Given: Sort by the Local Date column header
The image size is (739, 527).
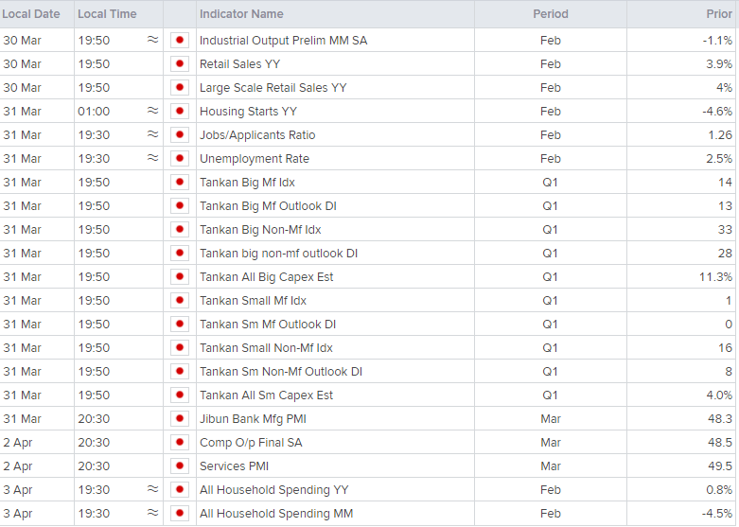Looking at the screenshot, I should click(31, 14).
